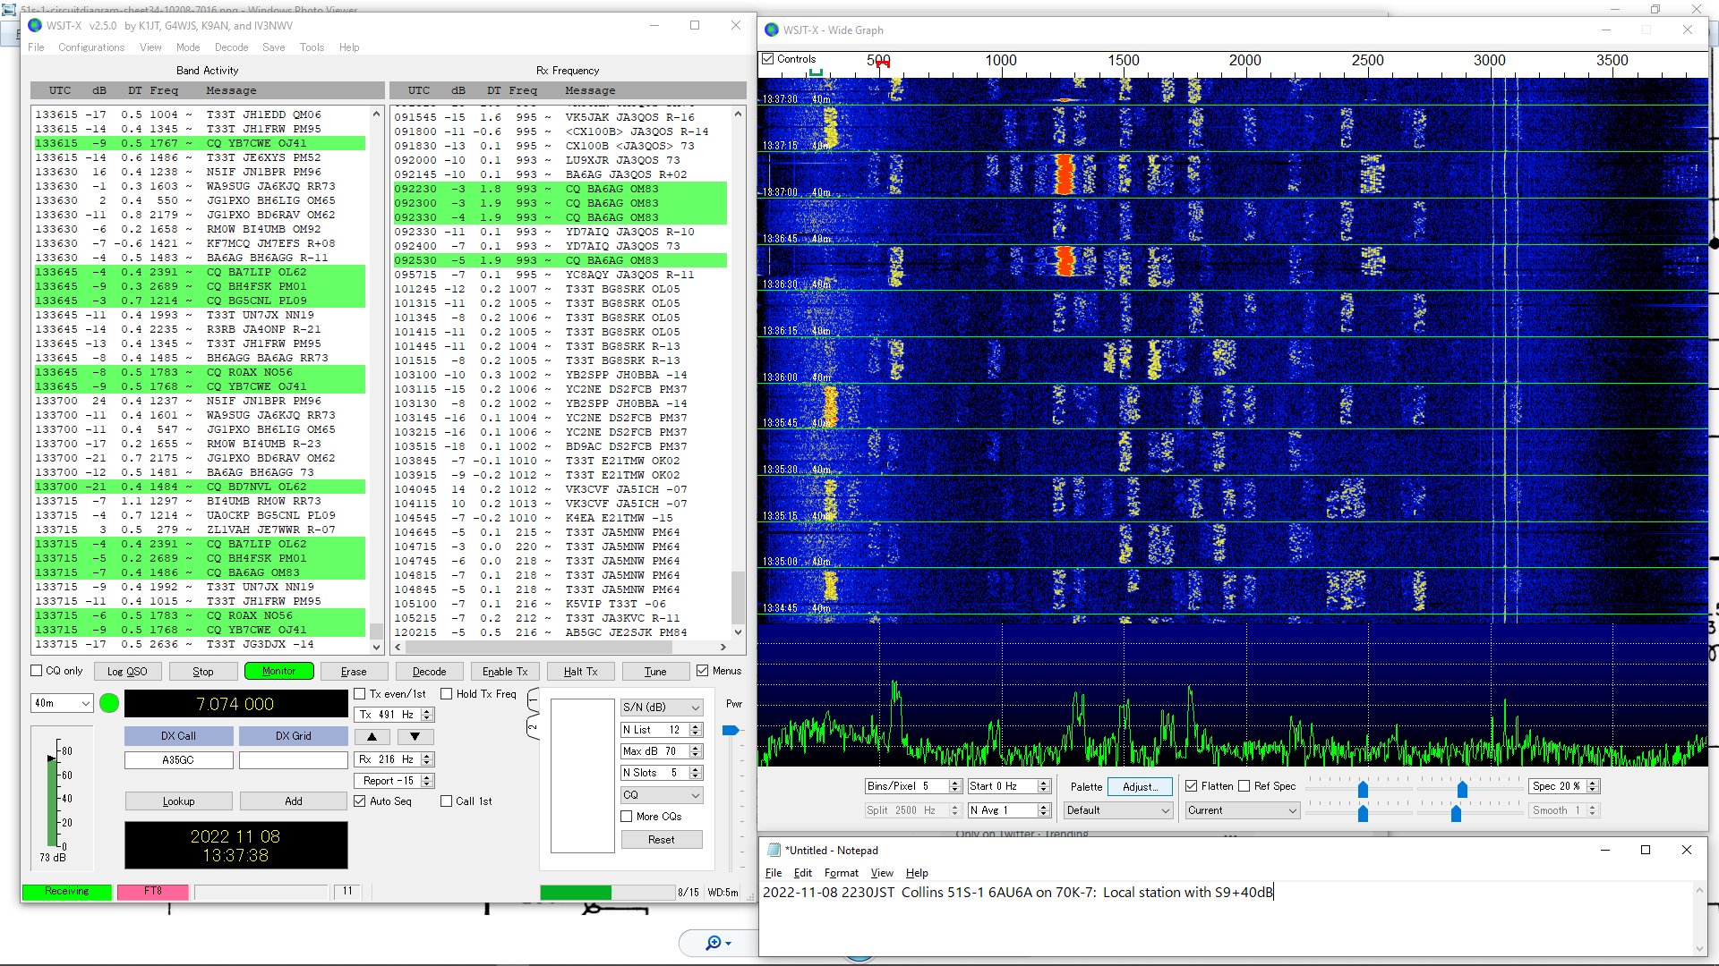
Task: Enable Tx even/1st checkbox
Action: click(x=360, y=694)
